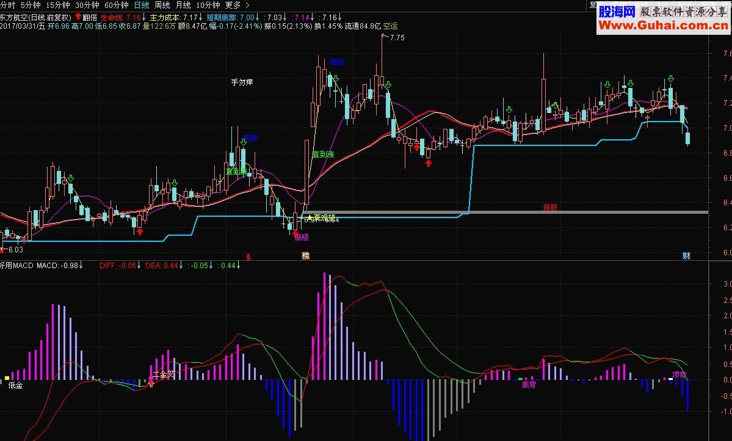Click the 手勿痒 label on the chart
The image size is (732, 441).
[242, 82]
